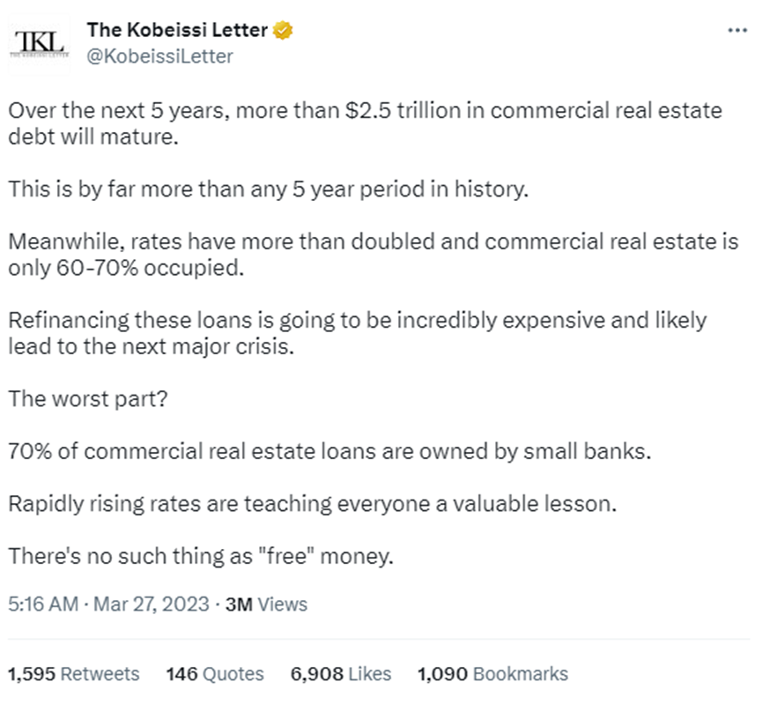This screenshot has width=762, height=704.
Task: Click the 1,090 Bookmarks count
Action: point(492,674)
